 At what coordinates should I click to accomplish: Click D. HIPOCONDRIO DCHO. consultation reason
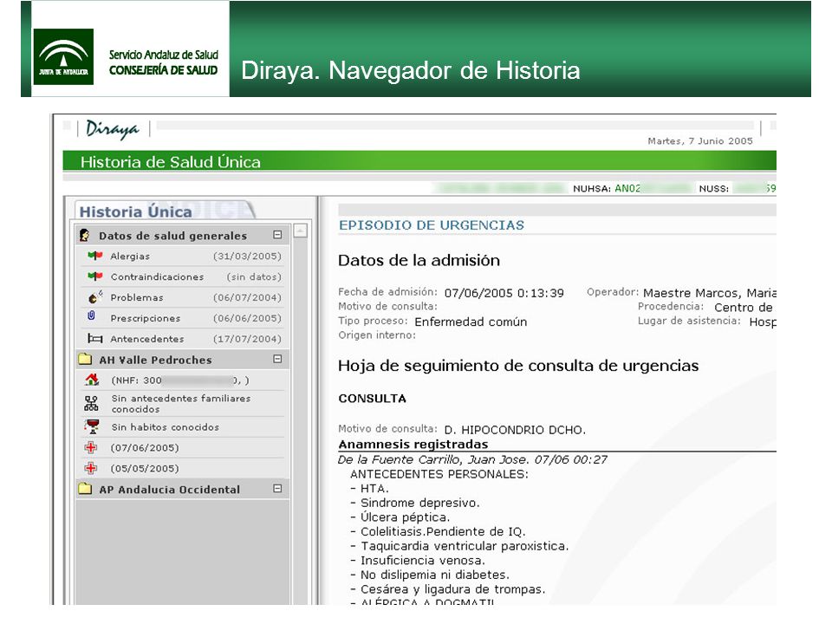click(x=515, y=430)
